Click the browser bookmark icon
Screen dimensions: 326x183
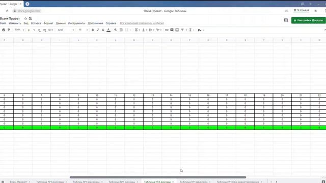coord(315,11)
